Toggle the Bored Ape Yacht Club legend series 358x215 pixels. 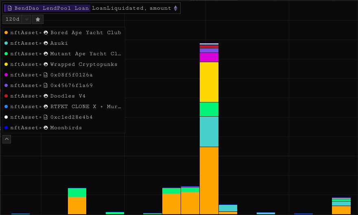64,33
